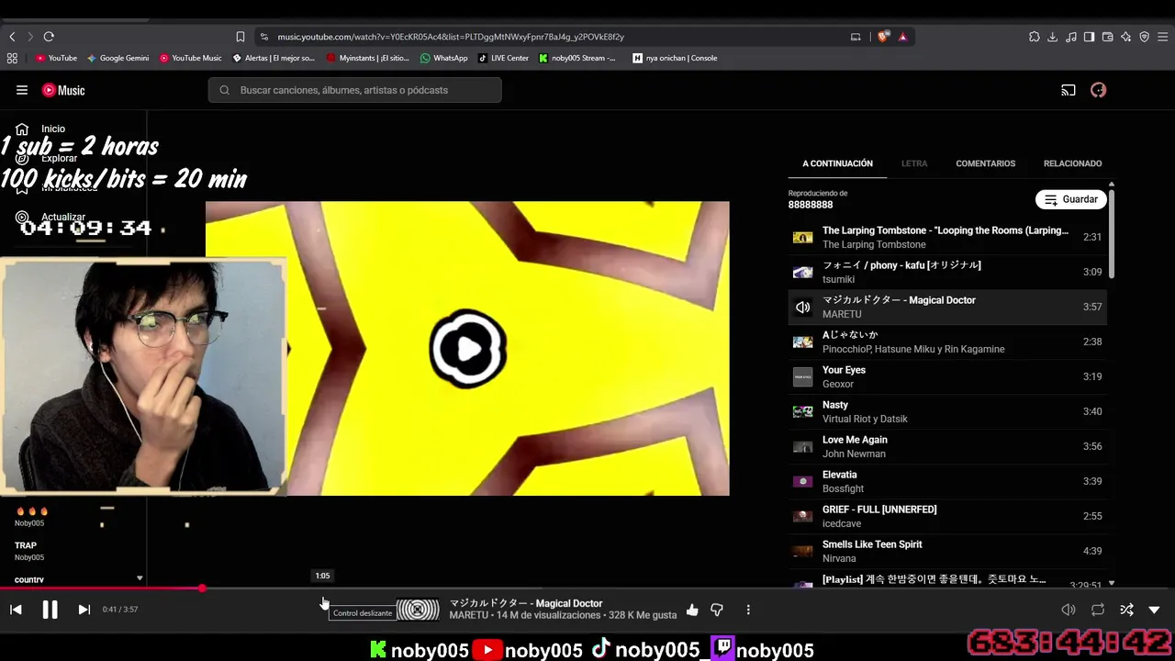Viewport: 1175px width, 661px height.
Task: Cast to a device using cast icon
Action: click(x=1069, y=90)
